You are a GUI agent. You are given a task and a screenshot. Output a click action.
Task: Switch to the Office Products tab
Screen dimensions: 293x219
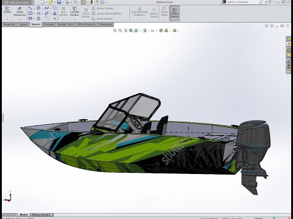(x=86, y=24)
